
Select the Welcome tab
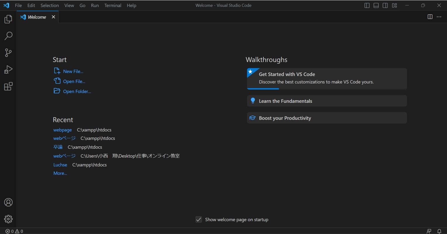pyautogui.click(x=38, y=17)
